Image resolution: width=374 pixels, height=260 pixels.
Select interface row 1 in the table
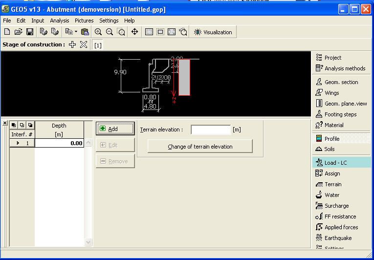pyautogui.click(x=22, y=143)
